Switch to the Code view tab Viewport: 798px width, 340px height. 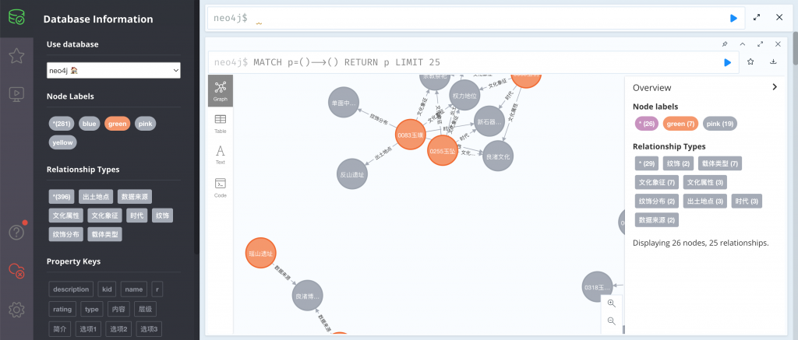click(221, 187)
